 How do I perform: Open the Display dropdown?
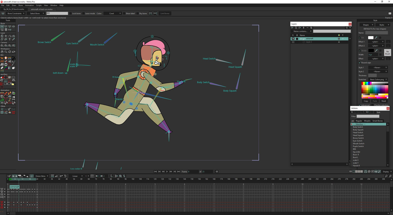pyautogui.click(x=386, y=171)
